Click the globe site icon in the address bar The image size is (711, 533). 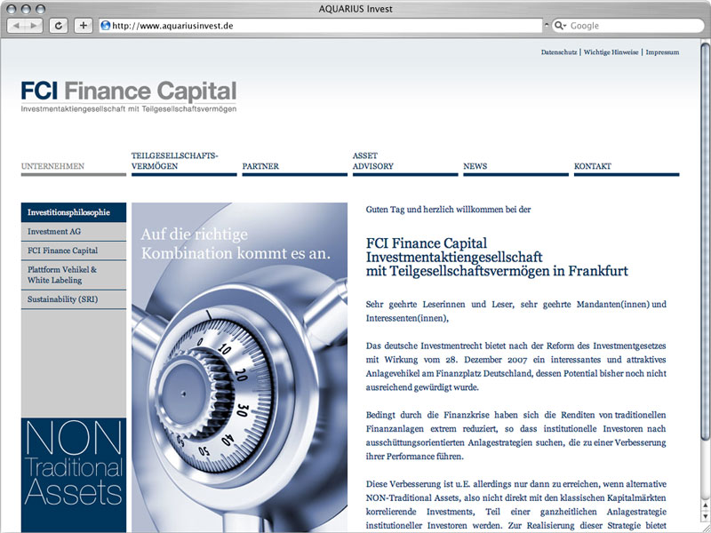pyautogui.click(x=106, y=26)
